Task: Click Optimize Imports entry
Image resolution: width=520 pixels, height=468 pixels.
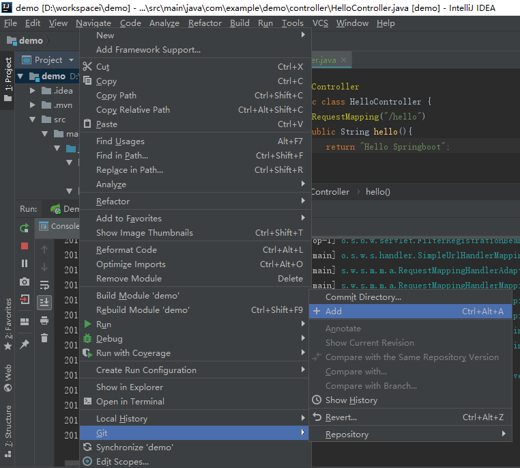Action: click(x=195, y=264)
